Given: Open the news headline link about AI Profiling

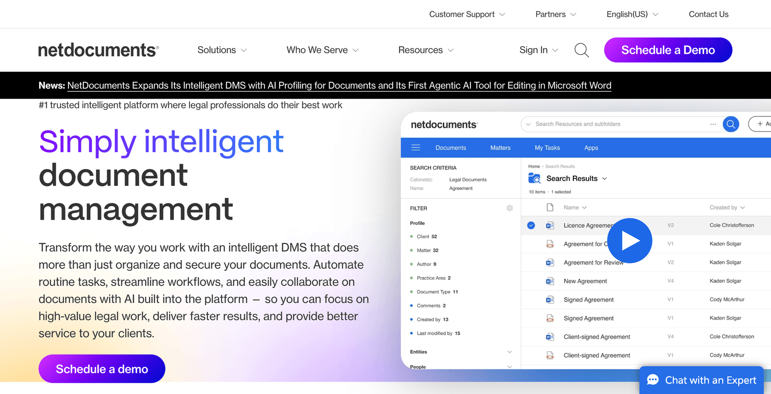Looking at the screenshot, I should click(339, 85).
